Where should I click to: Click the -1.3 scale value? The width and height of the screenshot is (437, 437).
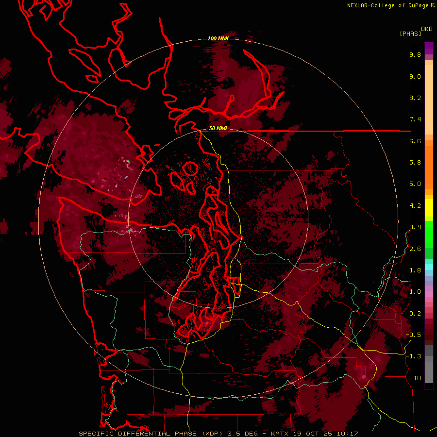coord(413,356)
